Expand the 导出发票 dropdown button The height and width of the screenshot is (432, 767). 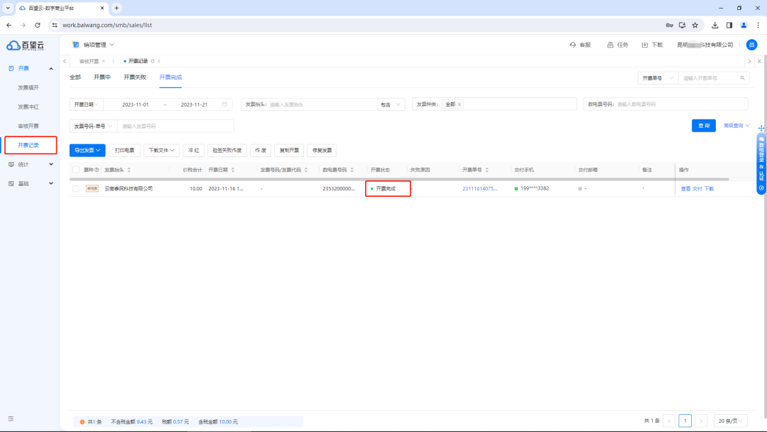pyautogui.click(x=87, y=150)
